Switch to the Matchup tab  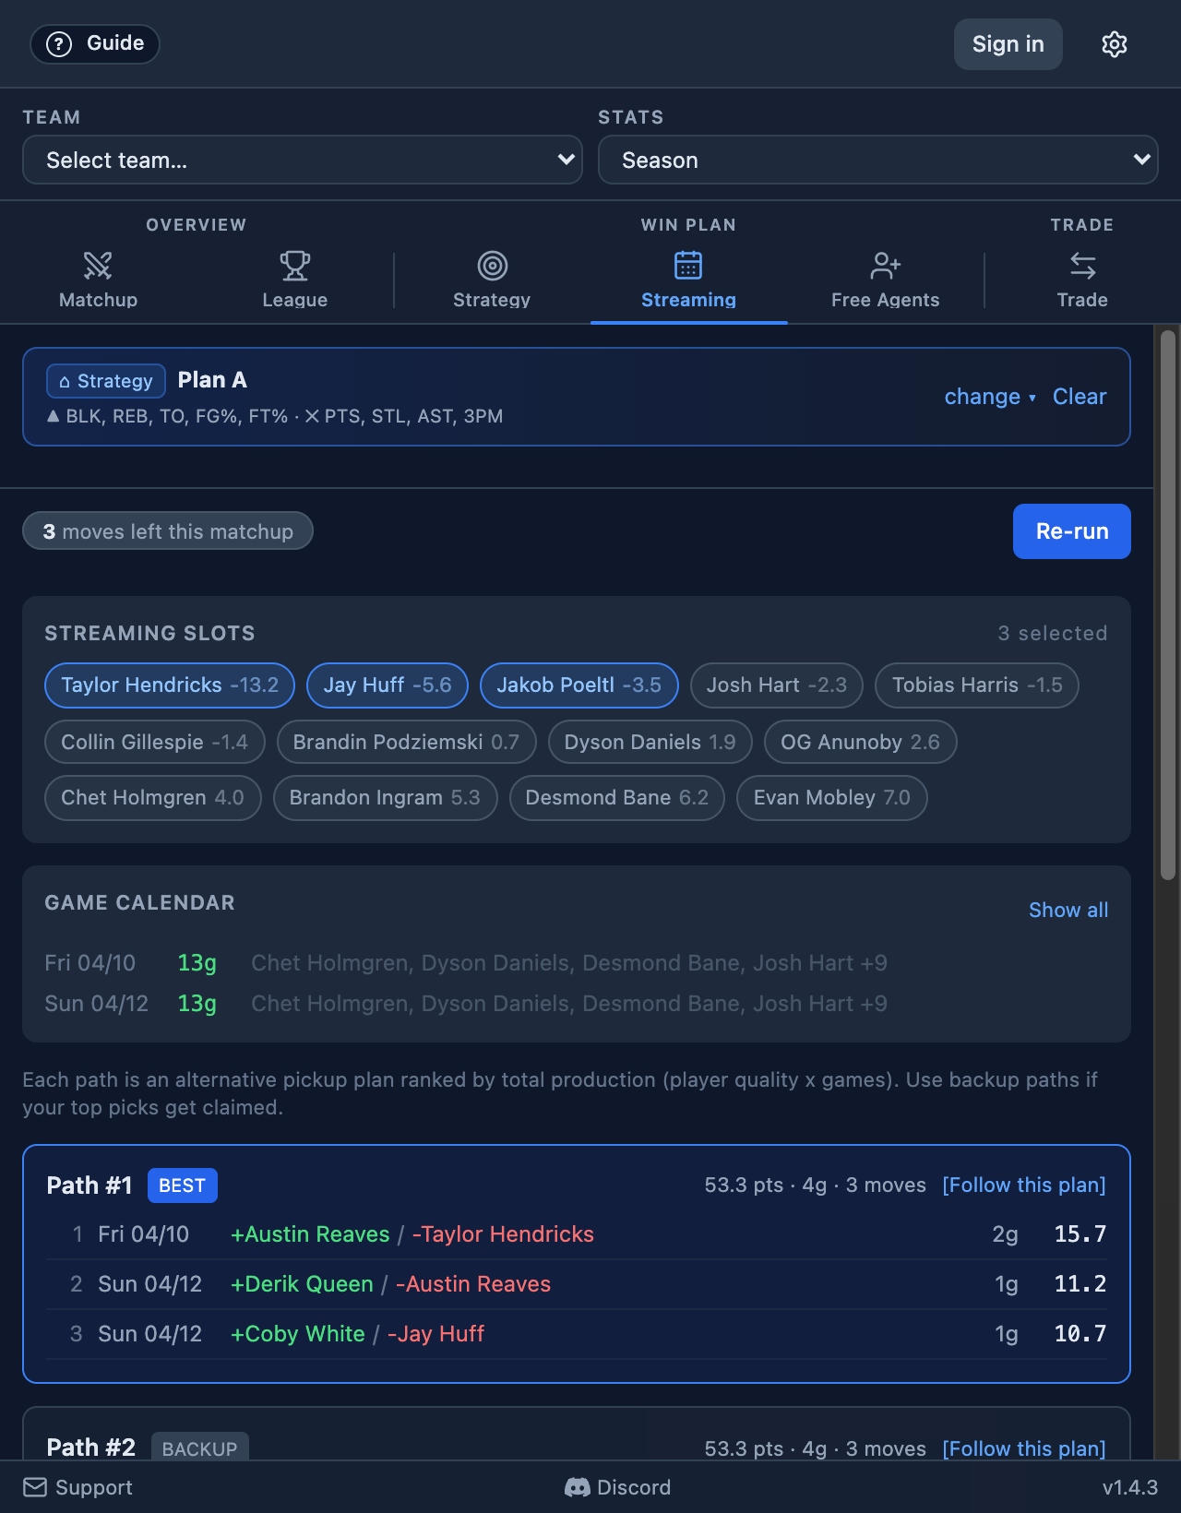[98, 280]
